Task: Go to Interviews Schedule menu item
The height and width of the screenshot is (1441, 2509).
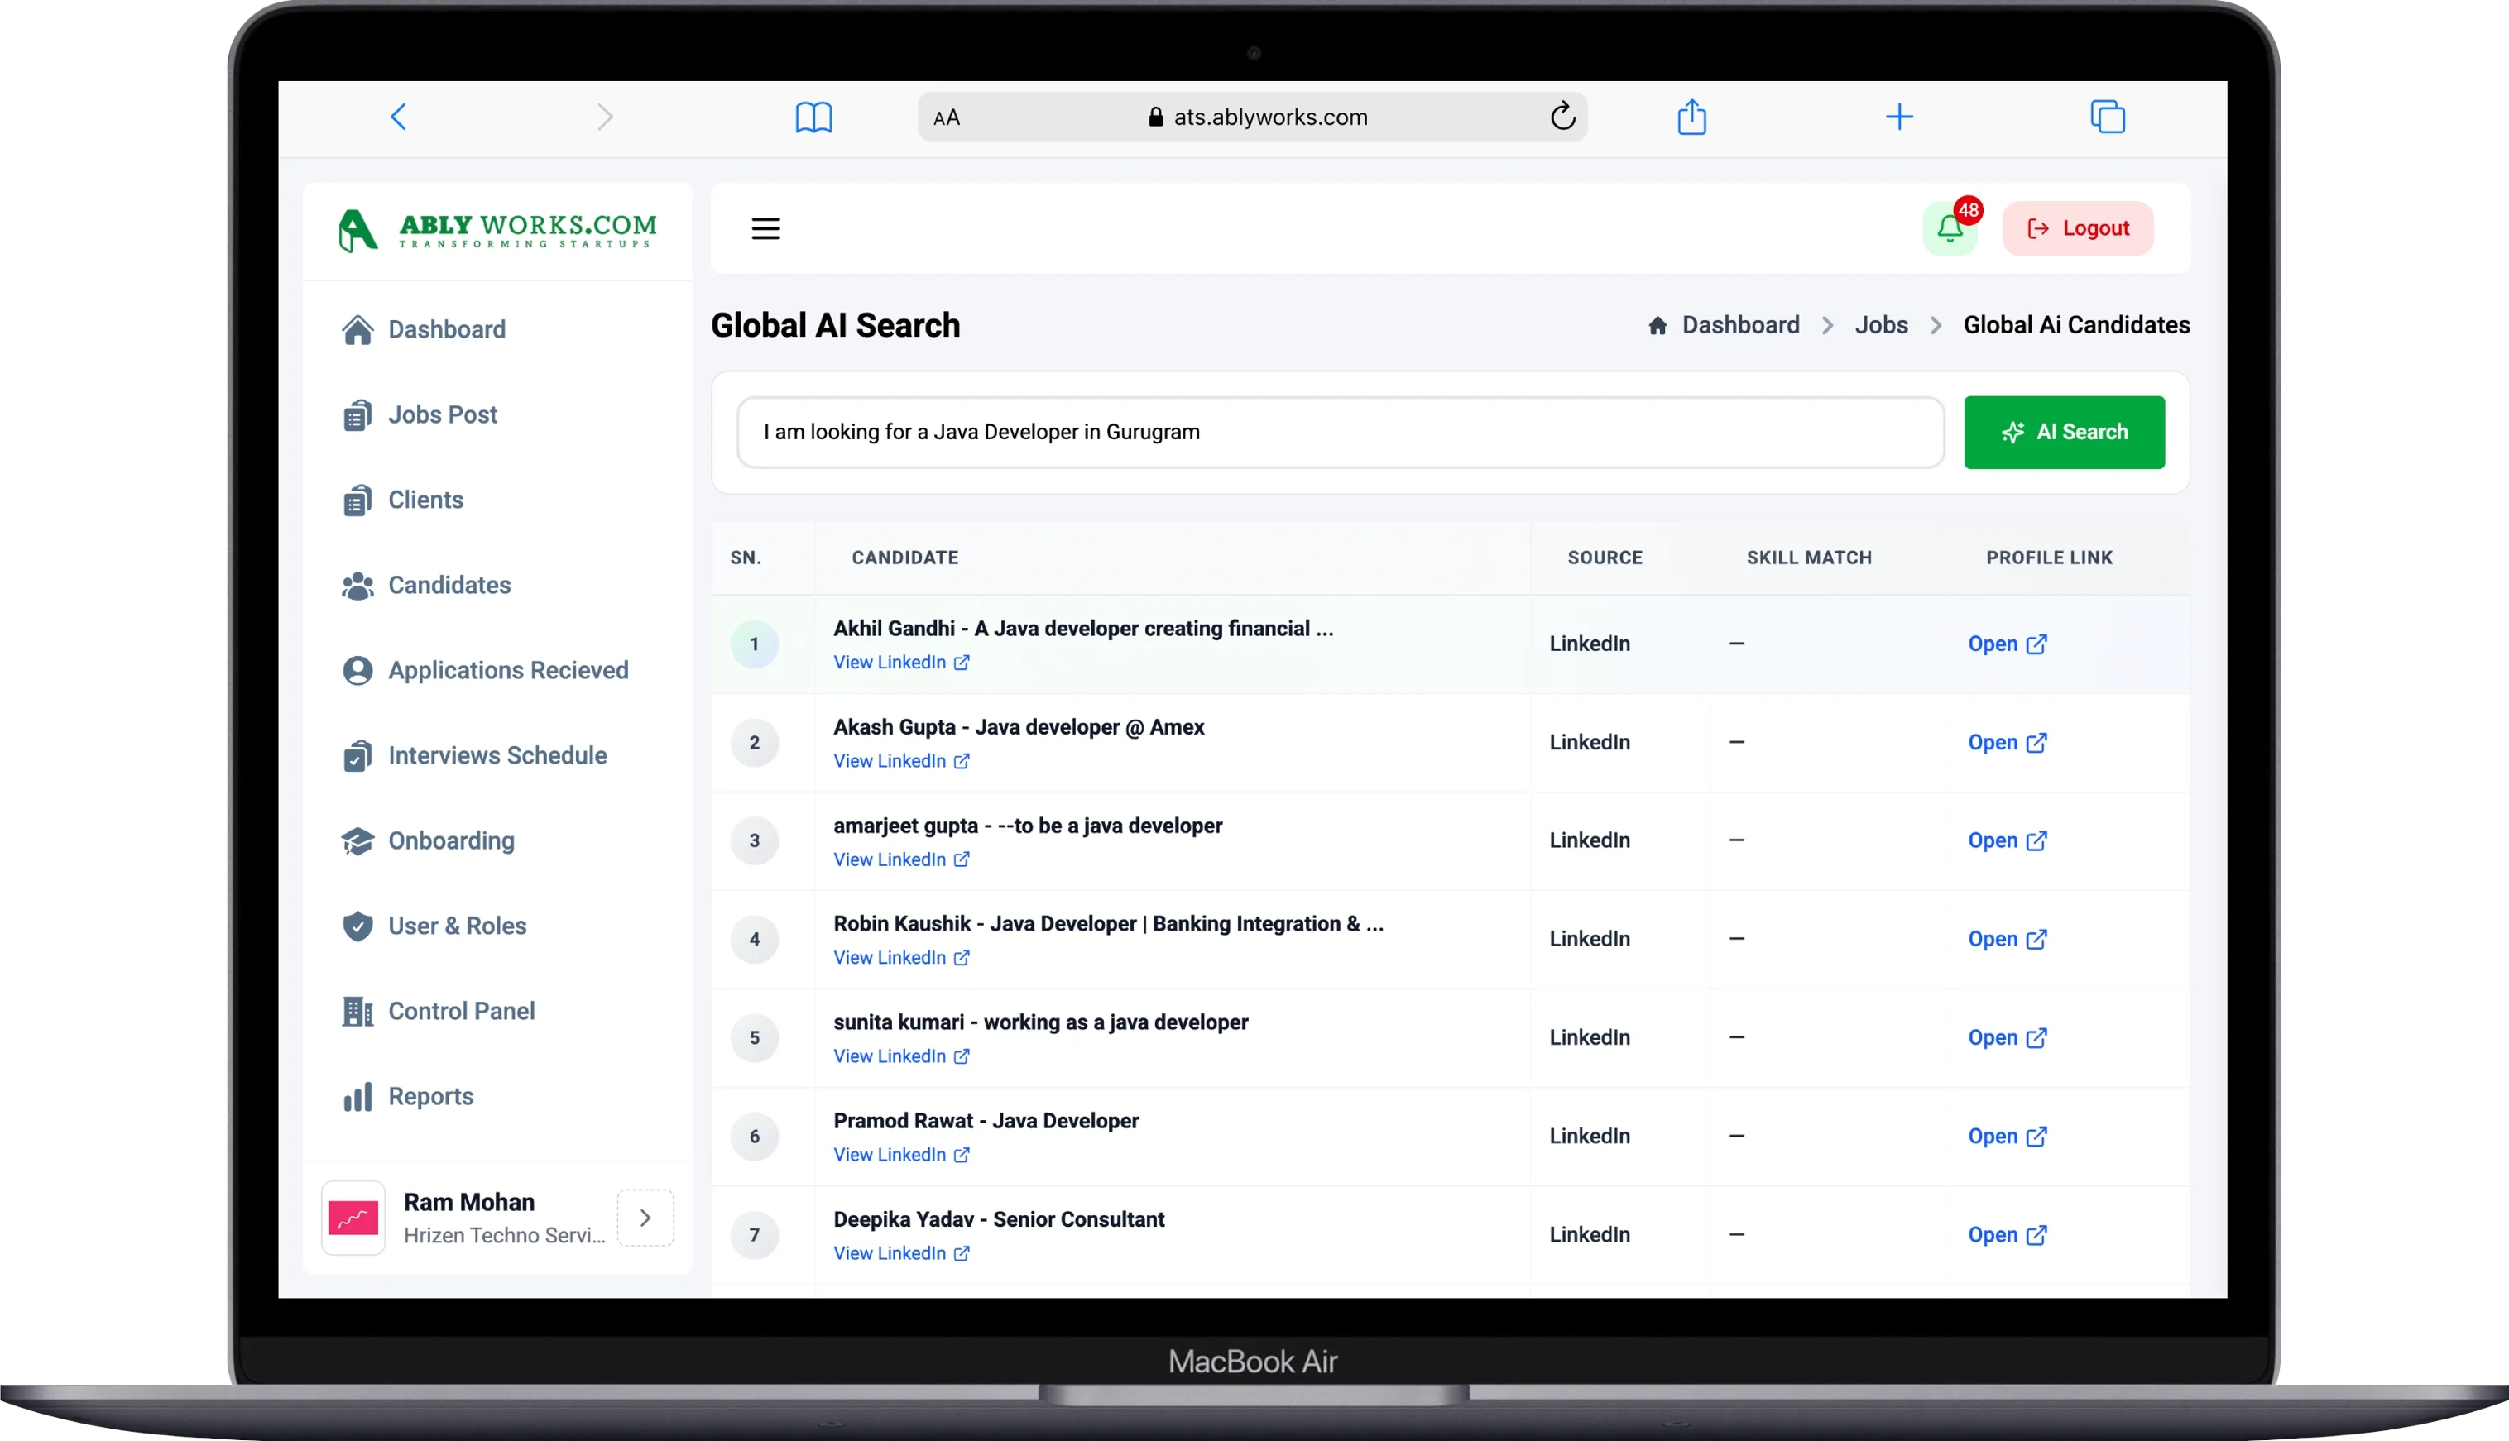Action: pyautogui.click(x=497, y=755)
